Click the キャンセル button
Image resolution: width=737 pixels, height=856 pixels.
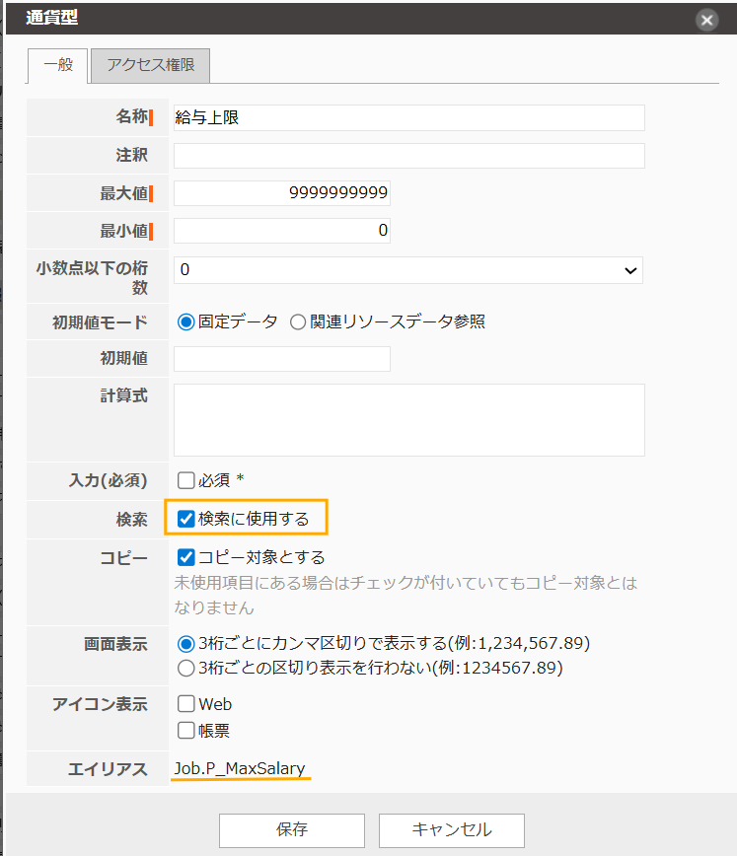tap(451, 829)
